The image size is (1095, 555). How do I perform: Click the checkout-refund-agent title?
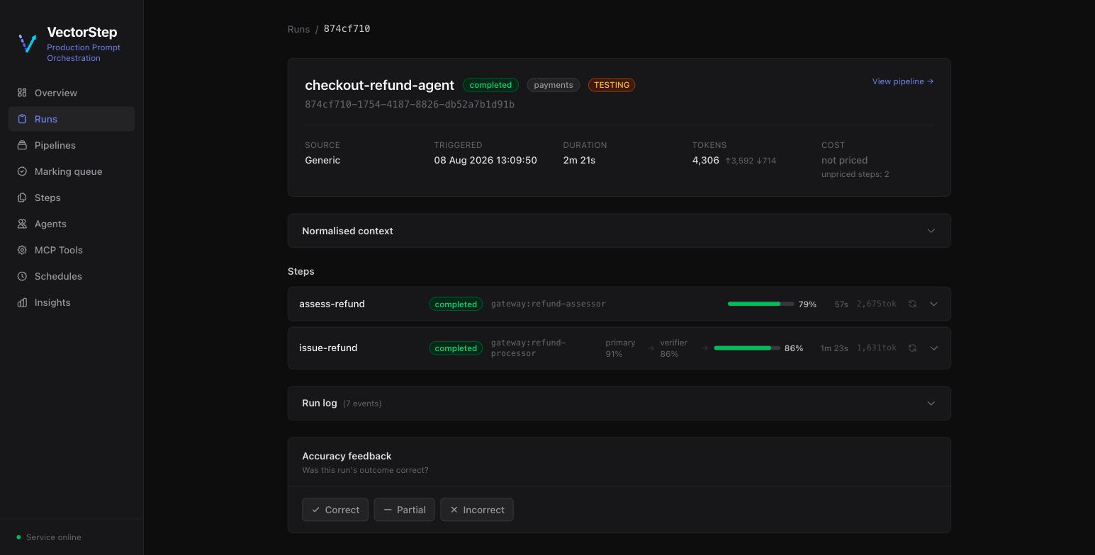point(379,85)
